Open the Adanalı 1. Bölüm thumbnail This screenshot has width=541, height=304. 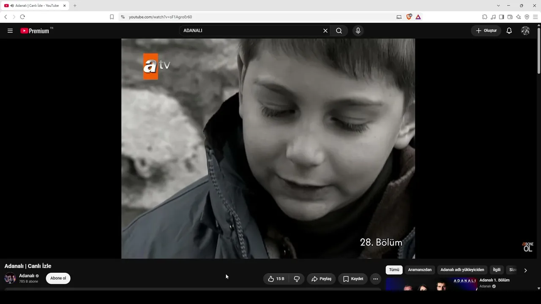(x=432, y=284)
